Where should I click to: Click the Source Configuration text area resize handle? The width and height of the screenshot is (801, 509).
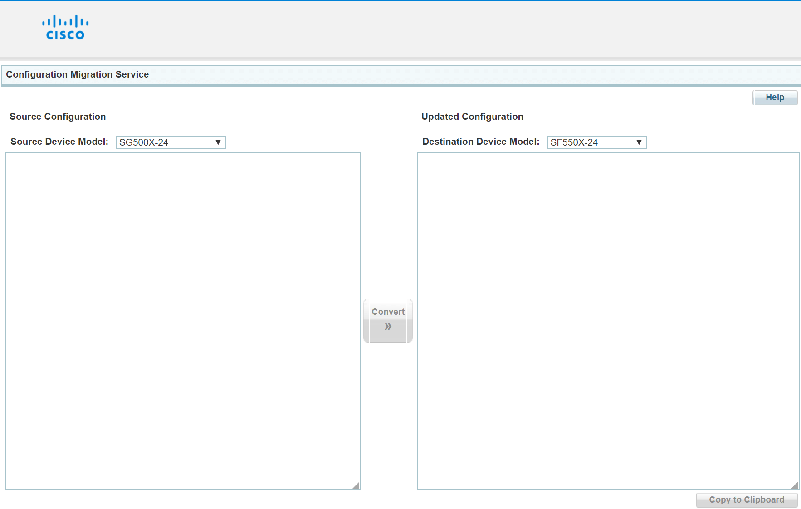point(356,485)
